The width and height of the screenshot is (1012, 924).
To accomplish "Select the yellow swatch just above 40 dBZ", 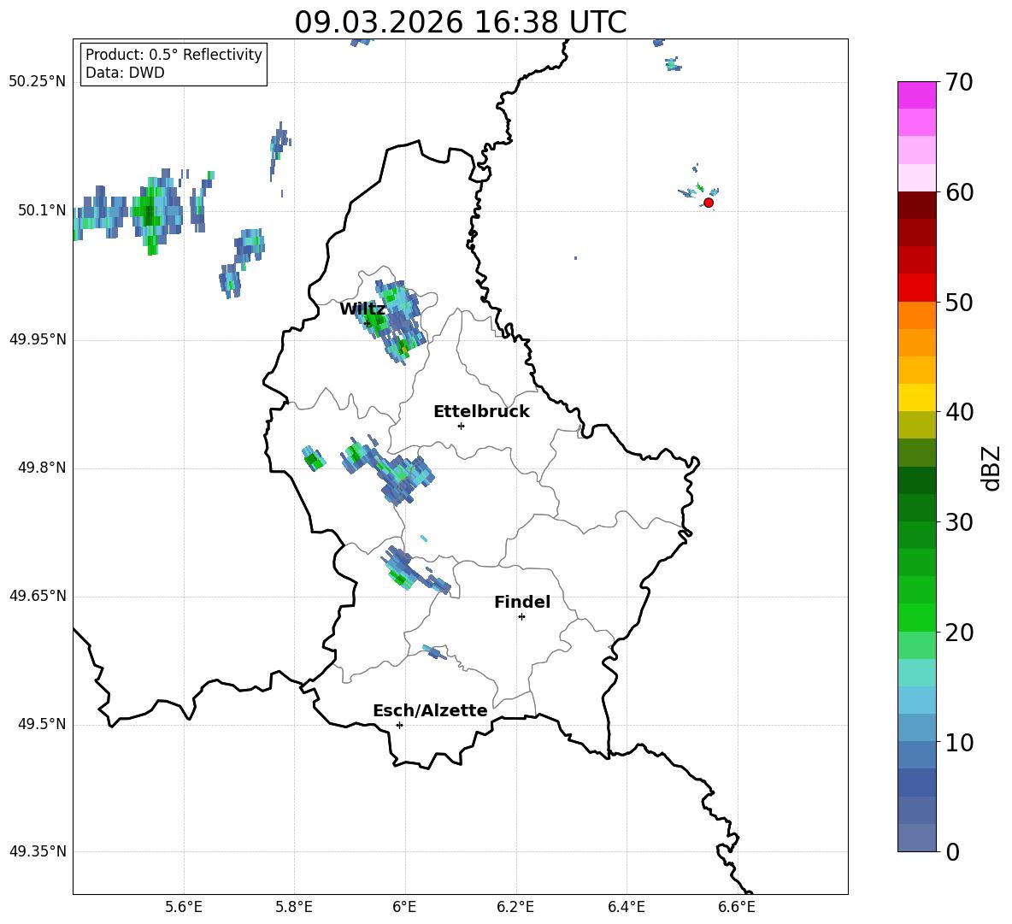I will [916, 397].
